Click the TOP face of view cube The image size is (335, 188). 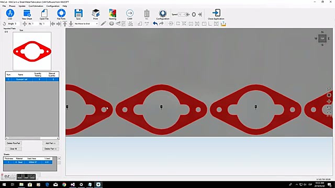[322, 38]
